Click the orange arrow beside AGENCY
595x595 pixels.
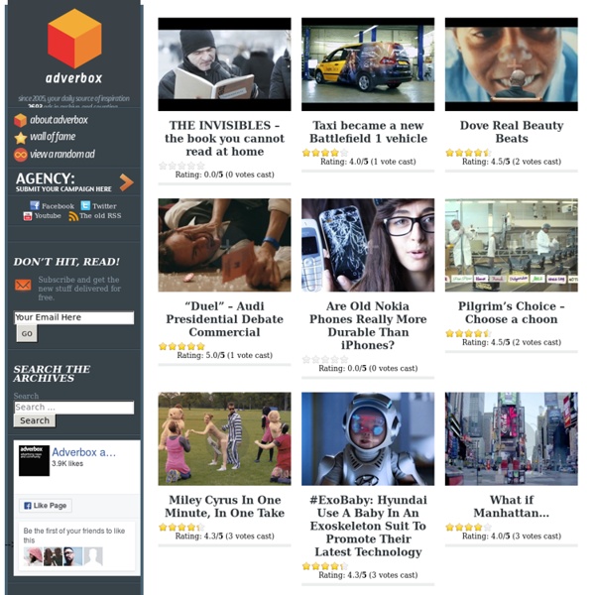(126, 182)
